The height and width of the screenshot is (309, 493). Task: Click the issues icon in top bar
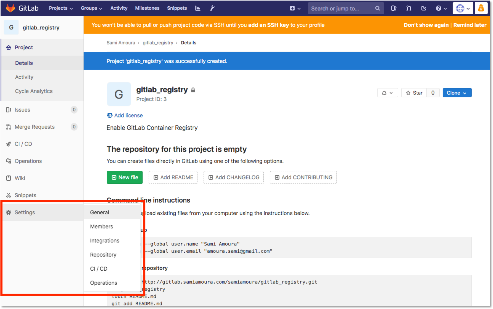pos(394,8)
